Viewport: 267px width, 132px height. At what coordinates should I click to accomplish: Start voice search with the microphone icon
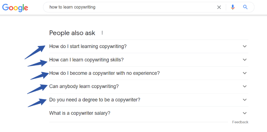[232, 7]
